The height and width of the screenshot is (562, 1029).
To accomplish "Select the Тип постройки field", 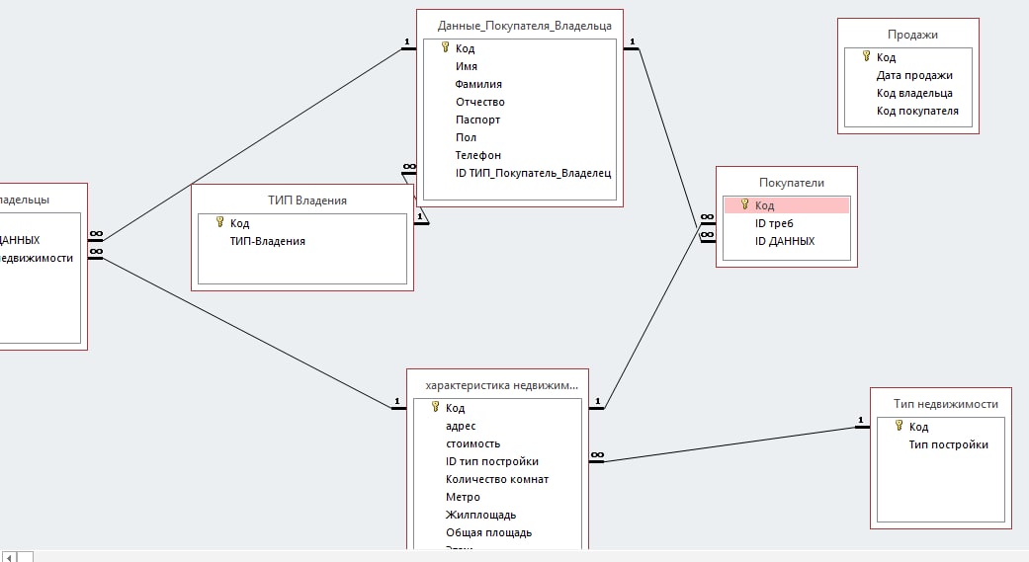I will (x=948, y=443).
